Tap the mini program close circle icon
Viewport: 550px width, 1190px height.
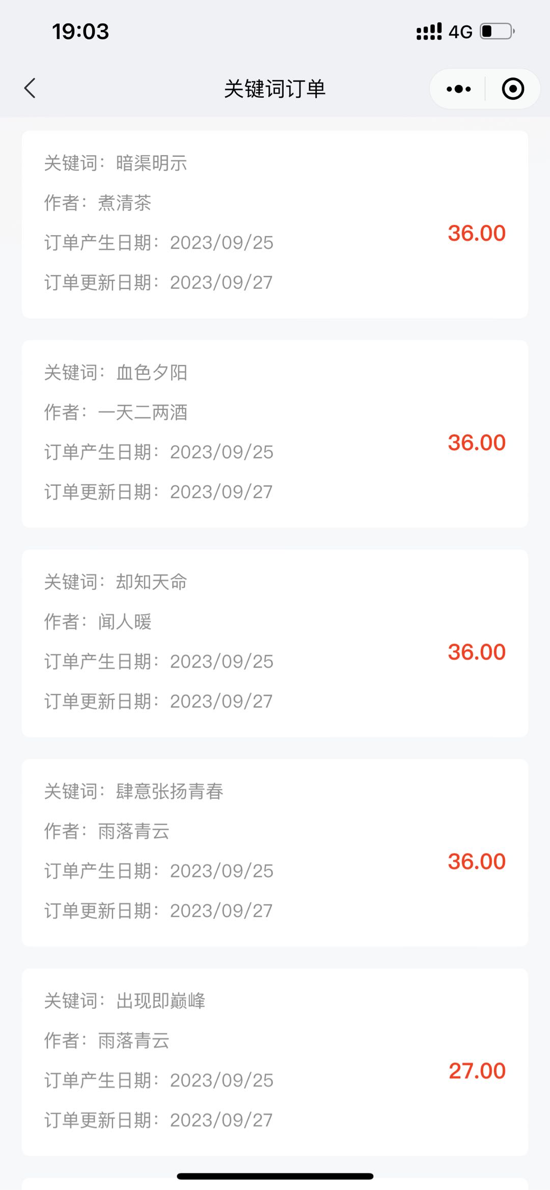[512, 89]
